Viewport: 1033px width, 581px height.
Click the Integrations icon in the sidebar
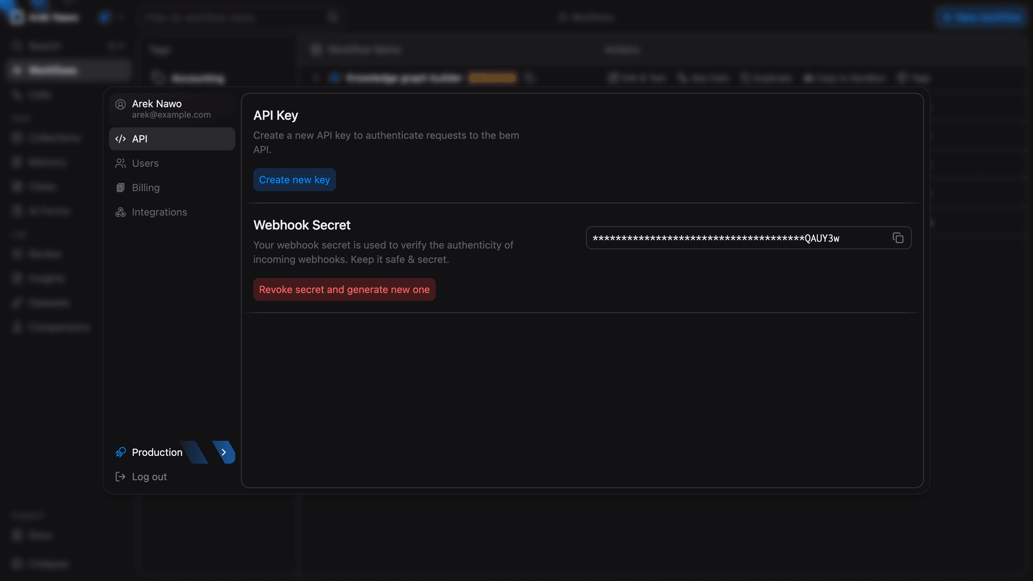click(120, 212)
